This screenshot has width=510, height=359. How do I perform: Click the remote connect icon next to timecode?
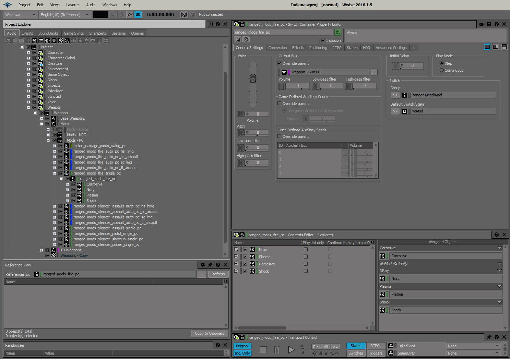184,15
